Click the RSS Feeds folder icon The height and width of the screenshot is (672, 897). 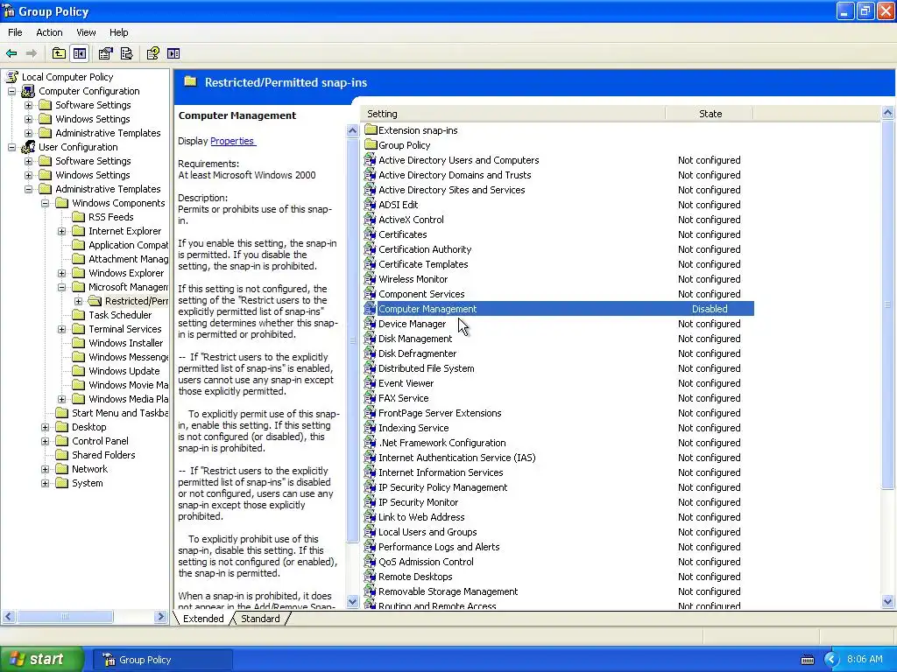point(78,217)
